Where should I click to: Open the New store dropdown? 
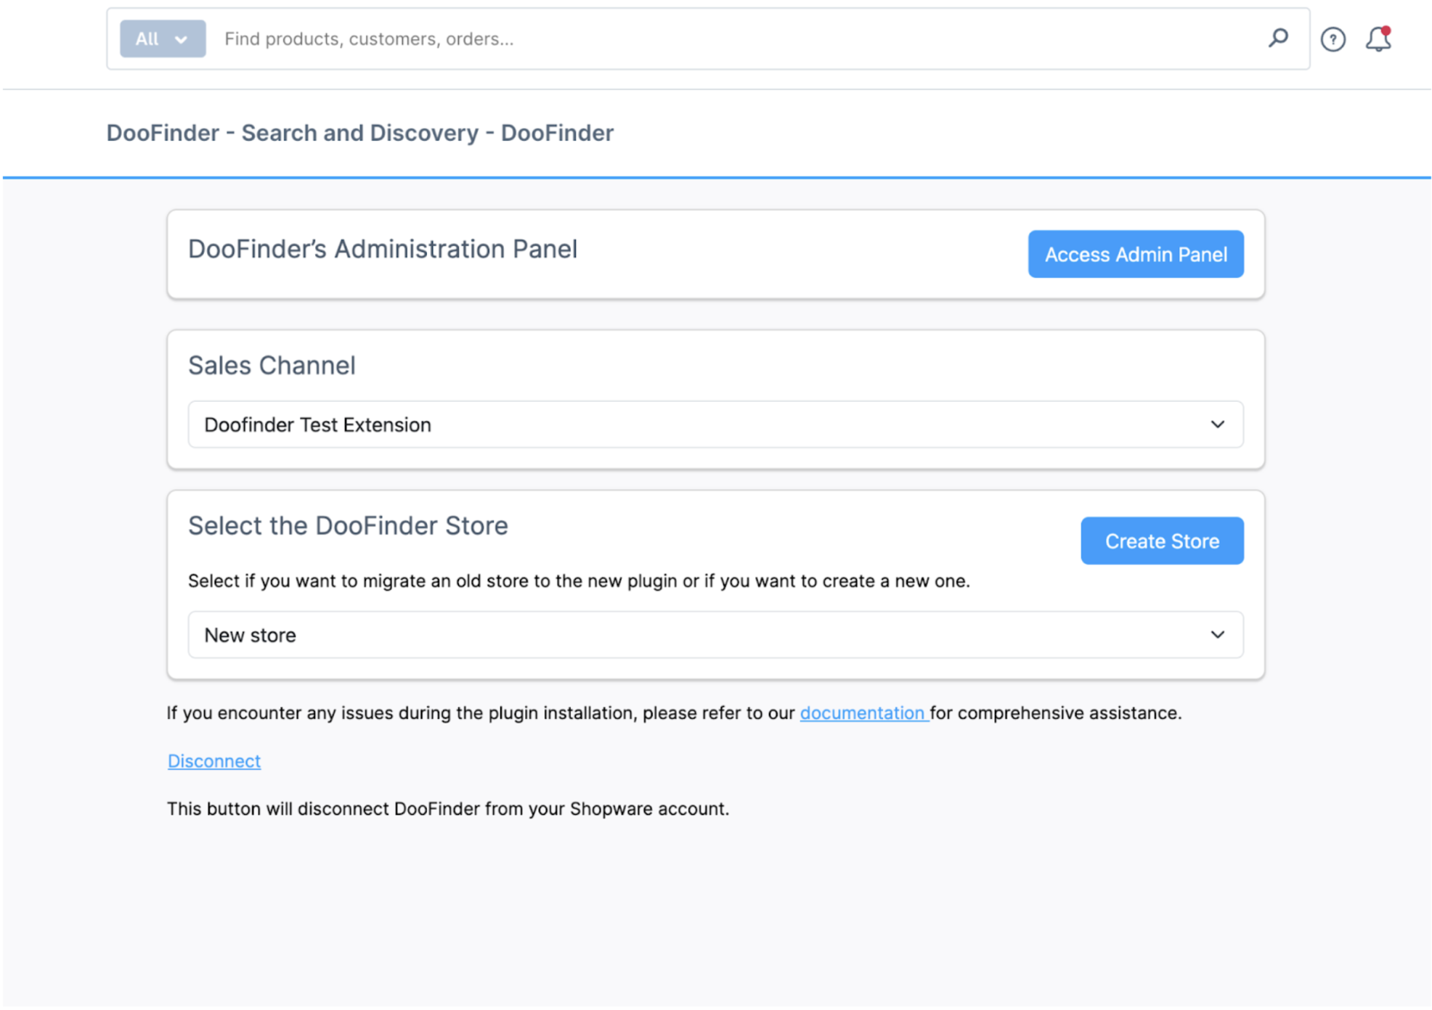pyautogui.click(x=715, y=634)
